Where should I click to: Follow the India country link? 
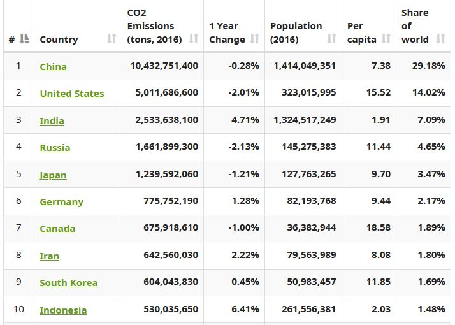click(x=52, y=120)
